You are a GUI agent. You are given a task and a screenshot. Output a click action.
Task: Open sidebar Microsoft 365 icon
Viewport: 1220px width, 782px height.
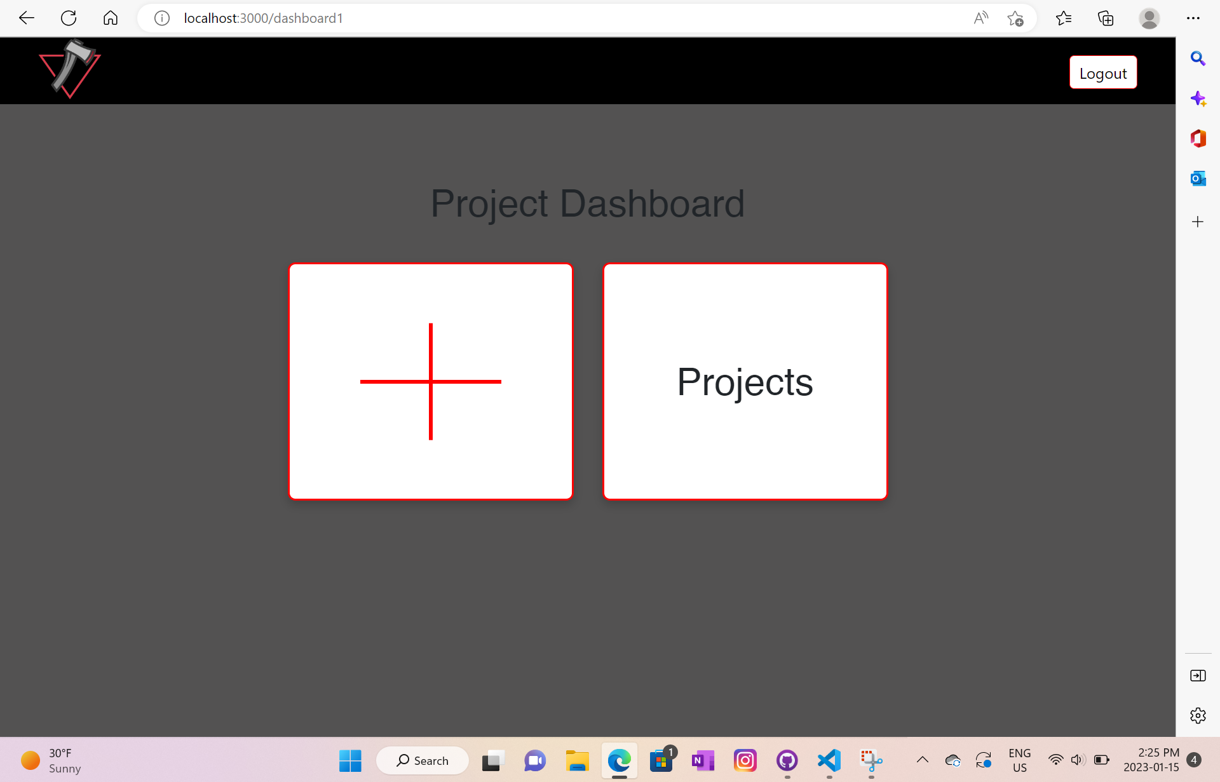(1198, 138)
